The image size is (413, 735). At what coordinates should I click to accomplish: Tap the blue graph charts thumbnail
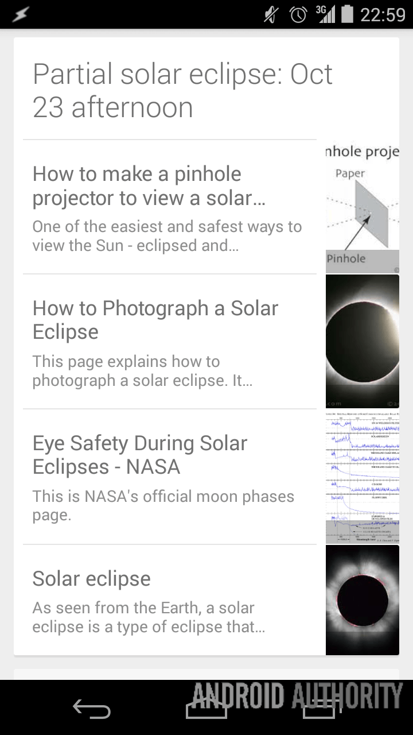tap(363, 477)
